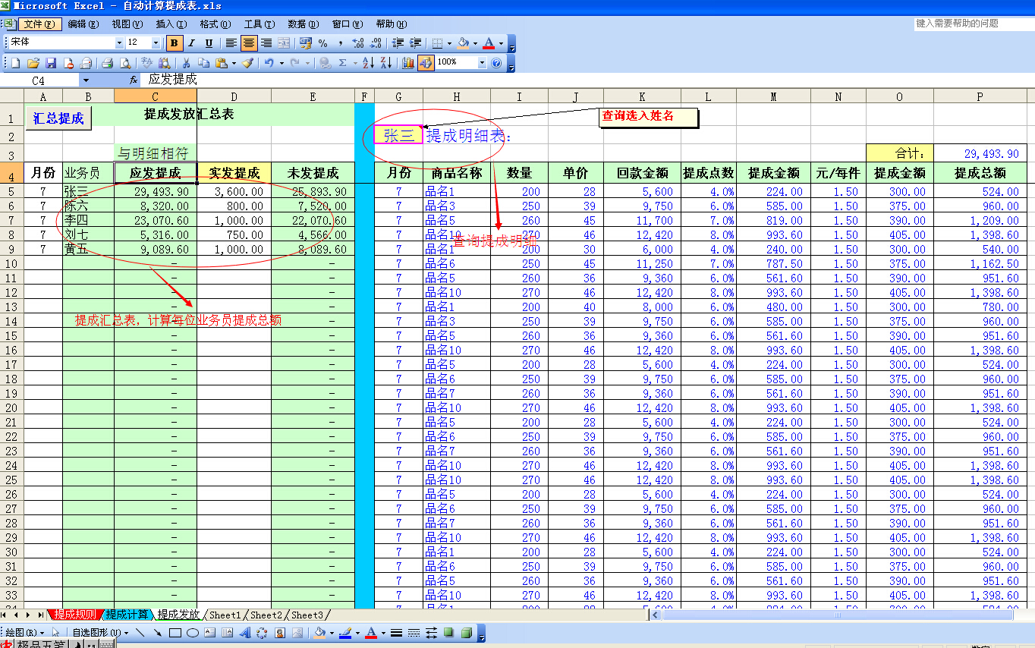
Task: Sort descending with the Z-A icon
Action: point(386,63)
